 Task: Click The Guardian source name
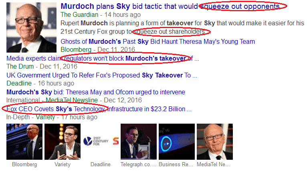(x=79, y=15)
